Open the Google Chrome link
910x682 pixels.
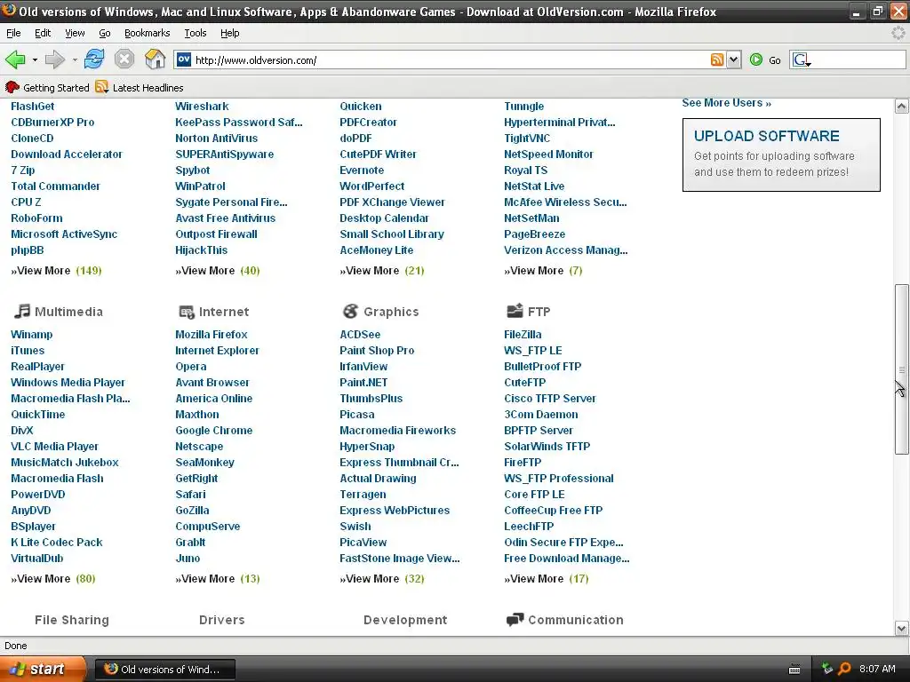pyautogui.click(x=213, y=431)
